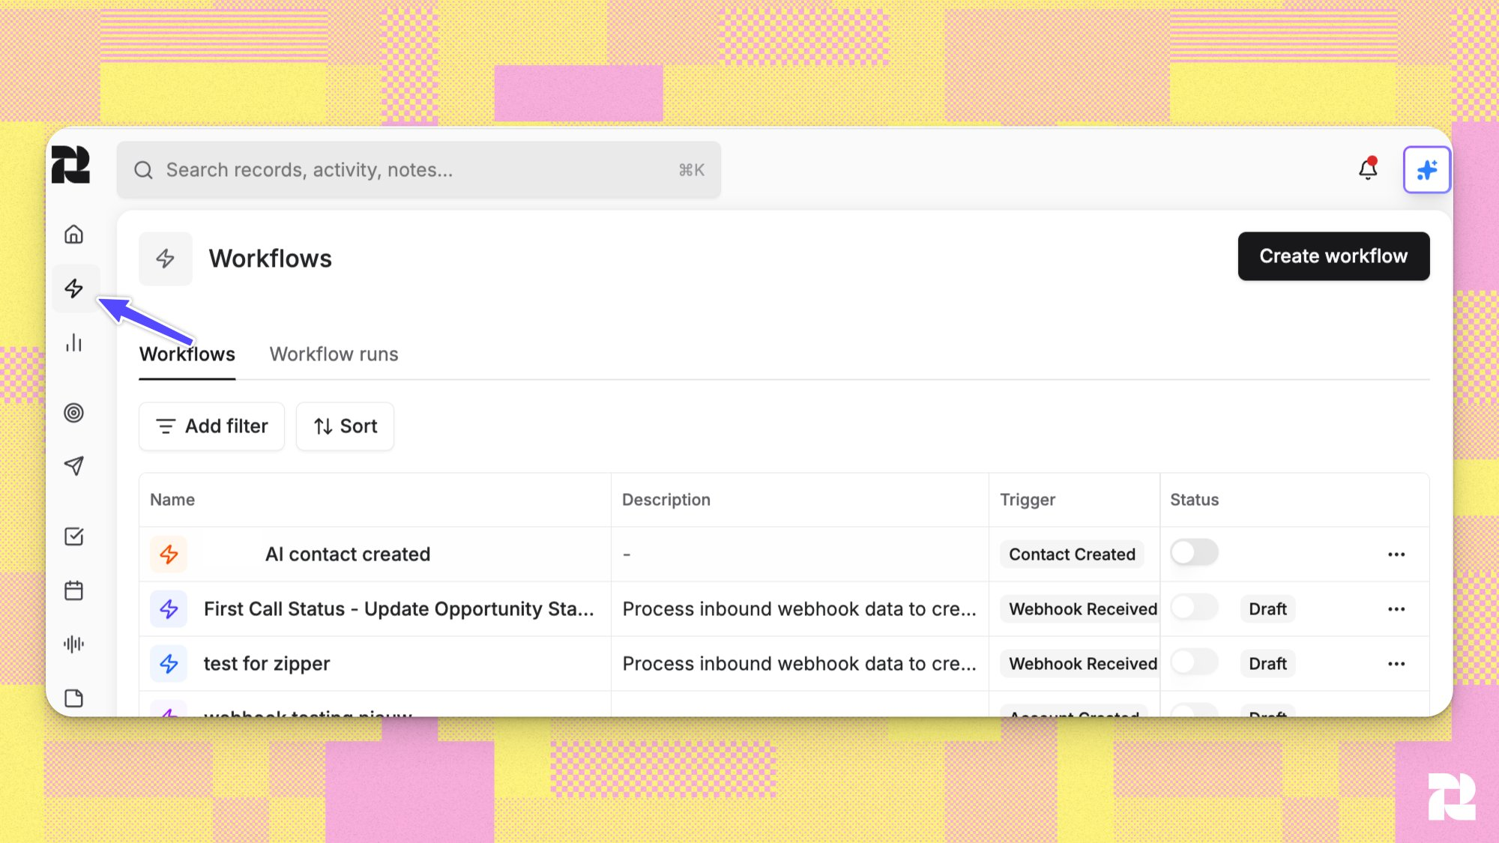The height and width of the screenshot is (843, 1499).
Task: Open Sequences via the paper-plane icon
Action: pos(74,466)
